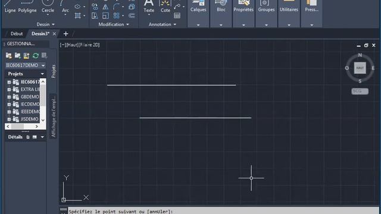The height and width of the screenshot is (214, 381).
Task: Expand the IECDEMO project node
Action: click(9, 105)
